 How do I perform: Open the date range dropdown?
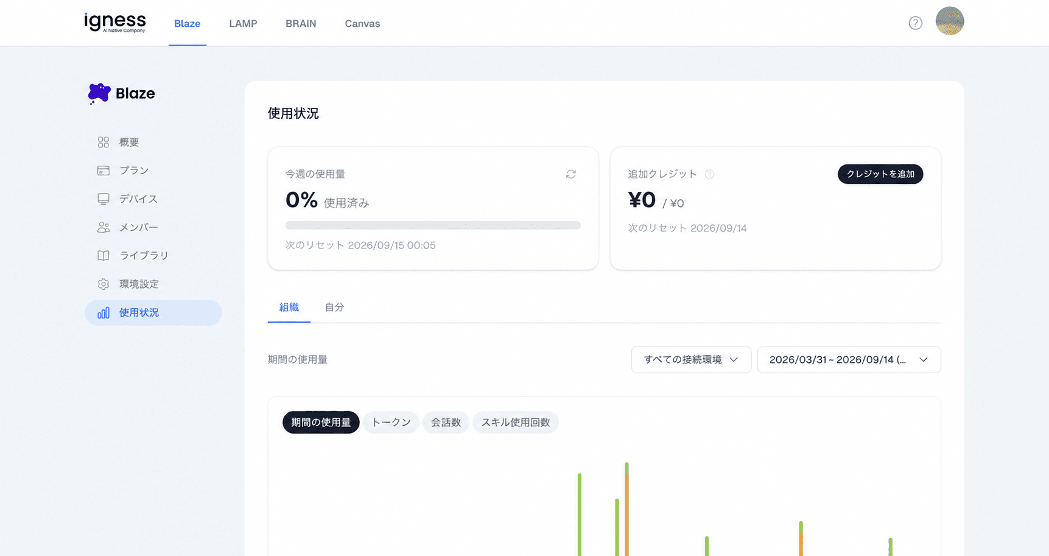[x=849, y=360]
